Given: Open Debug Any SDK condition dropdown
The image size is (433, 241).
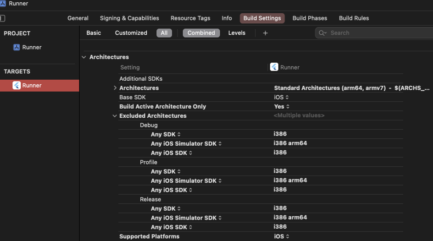Looking at the screenshot, I should (x=166, y=134).
